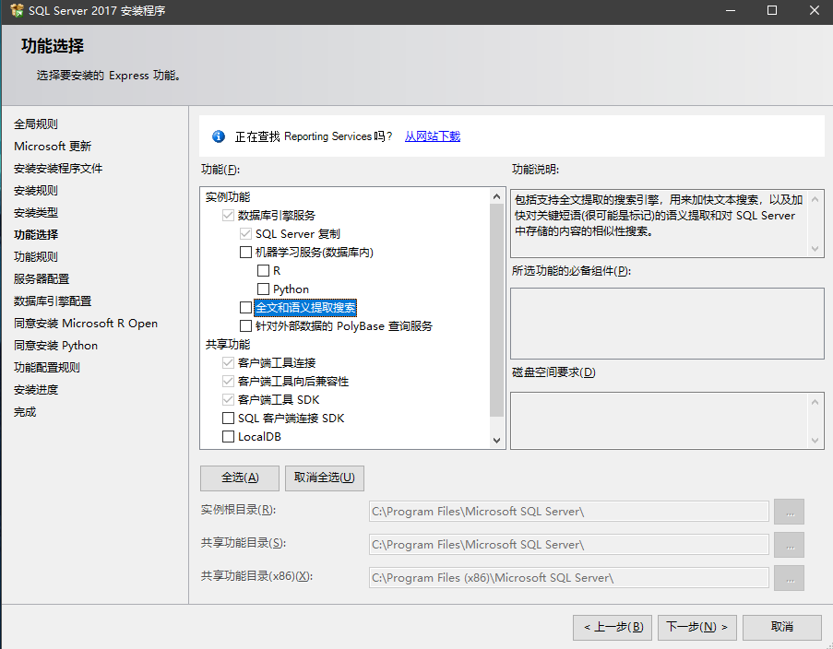Viewport: 833px width, 649px height.
Task: Click the 磁盘空间要求 text box
Action: click(667, 420)
